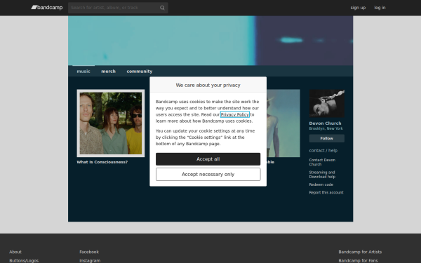Open the Contact Devon Church link
Image resolution: width=421 pixels, height=263 pixels.
pos(322,162)
